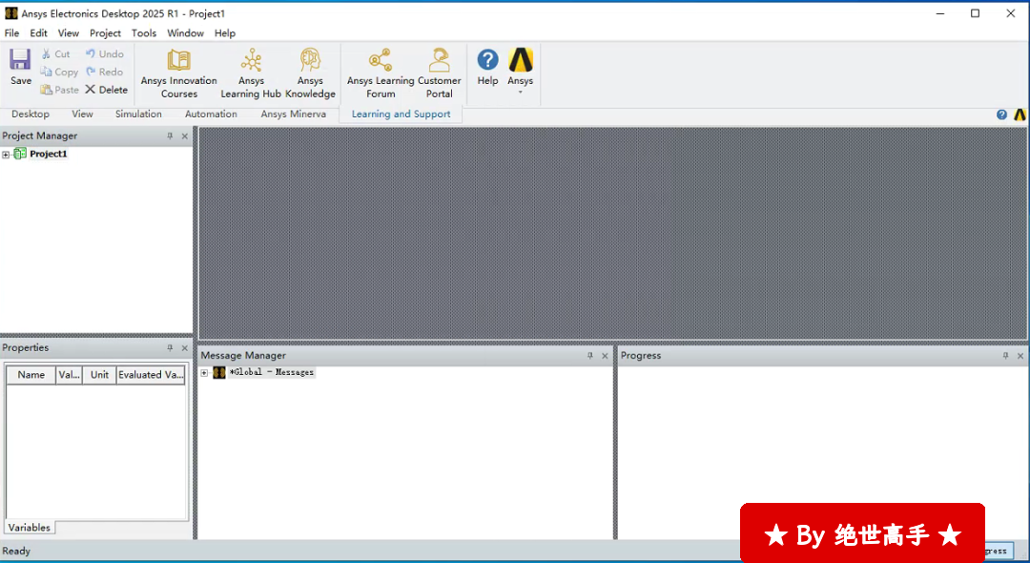The image size is (1030, 563).
Task: Select the *Global - Messages entry
Action: 271,372
